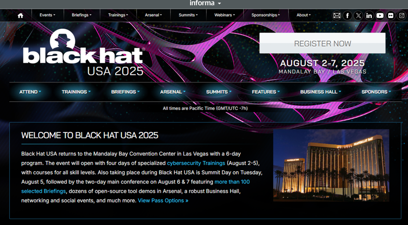Click the REGISTER NOW button
This screenshot has width=408, height=225.
322,43
